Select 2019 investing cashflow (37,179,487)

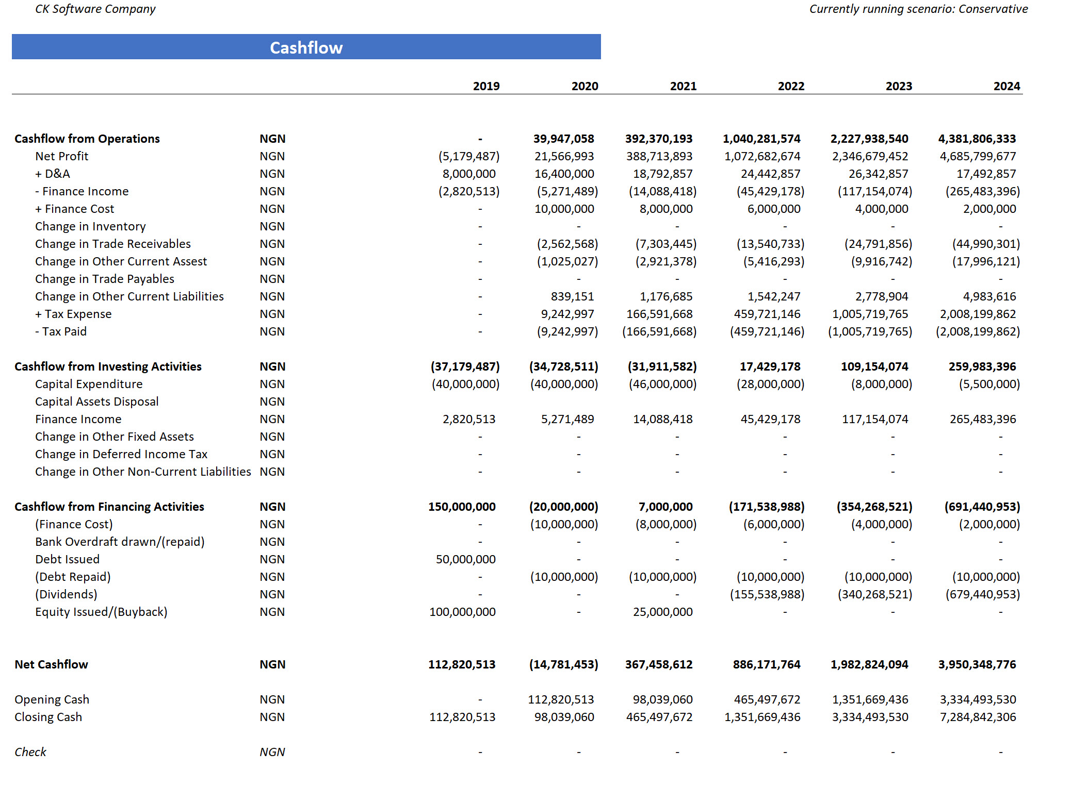[465, 366]
